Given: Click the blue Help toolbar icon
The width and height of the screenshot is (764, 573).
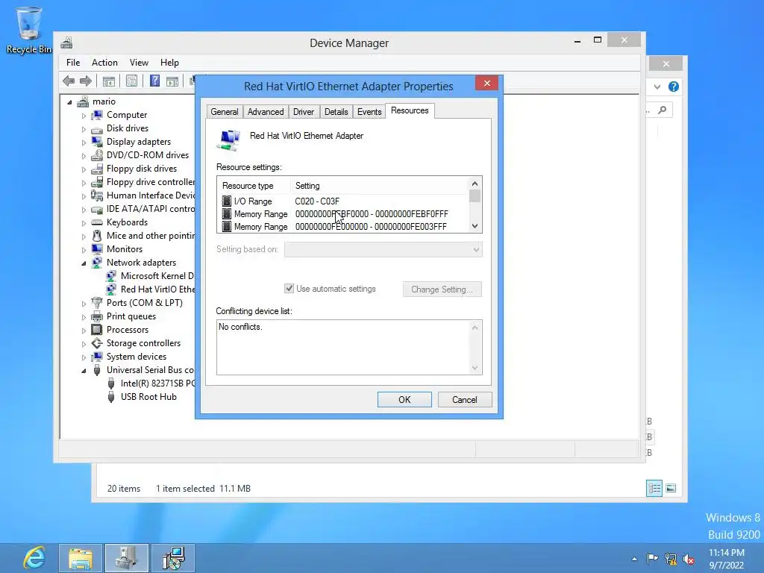Looking at the screenshot, I should (x=154, y=81).
